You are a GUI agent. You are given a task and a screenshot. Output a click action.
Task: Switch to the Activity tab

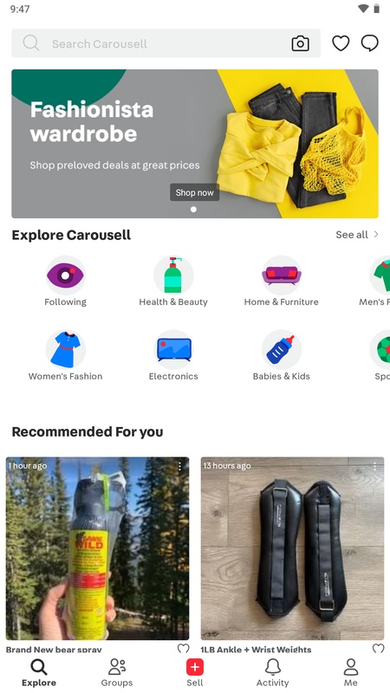[x=272, y=673]
